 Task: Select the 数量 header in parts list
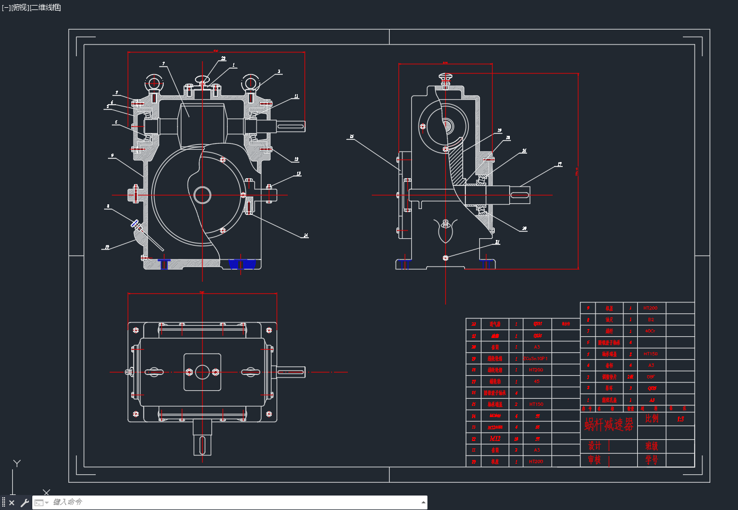(631, 409)
